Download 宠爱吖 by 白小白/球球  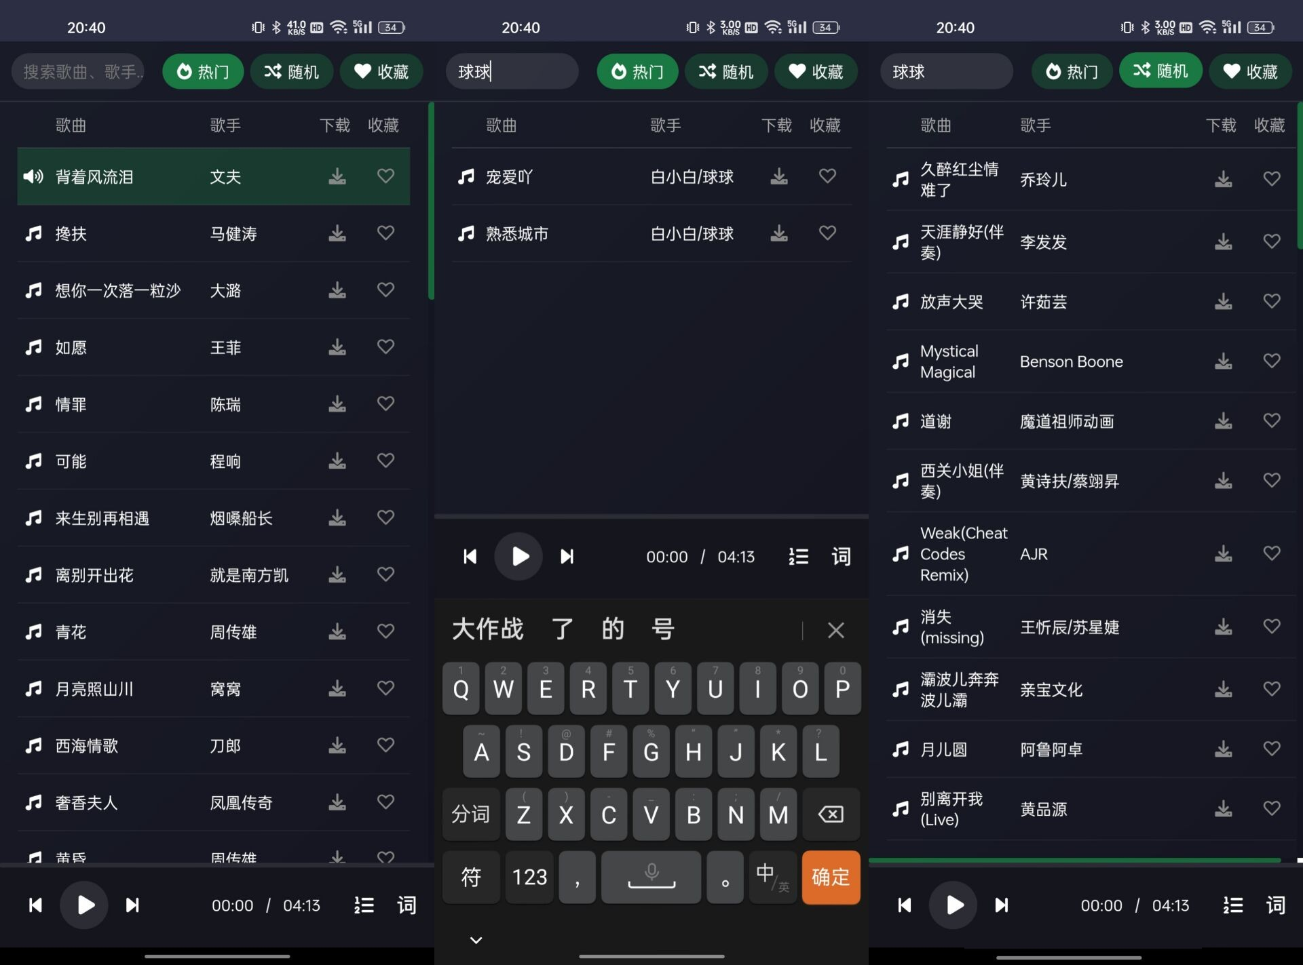(779, 176)
